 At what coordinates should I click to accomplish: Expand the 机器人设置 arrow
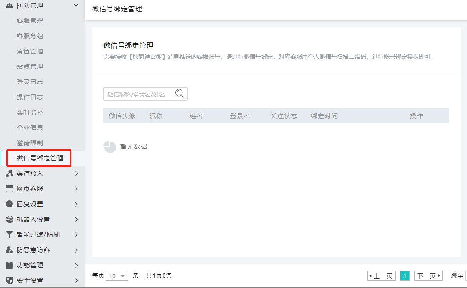click(76, 219)
